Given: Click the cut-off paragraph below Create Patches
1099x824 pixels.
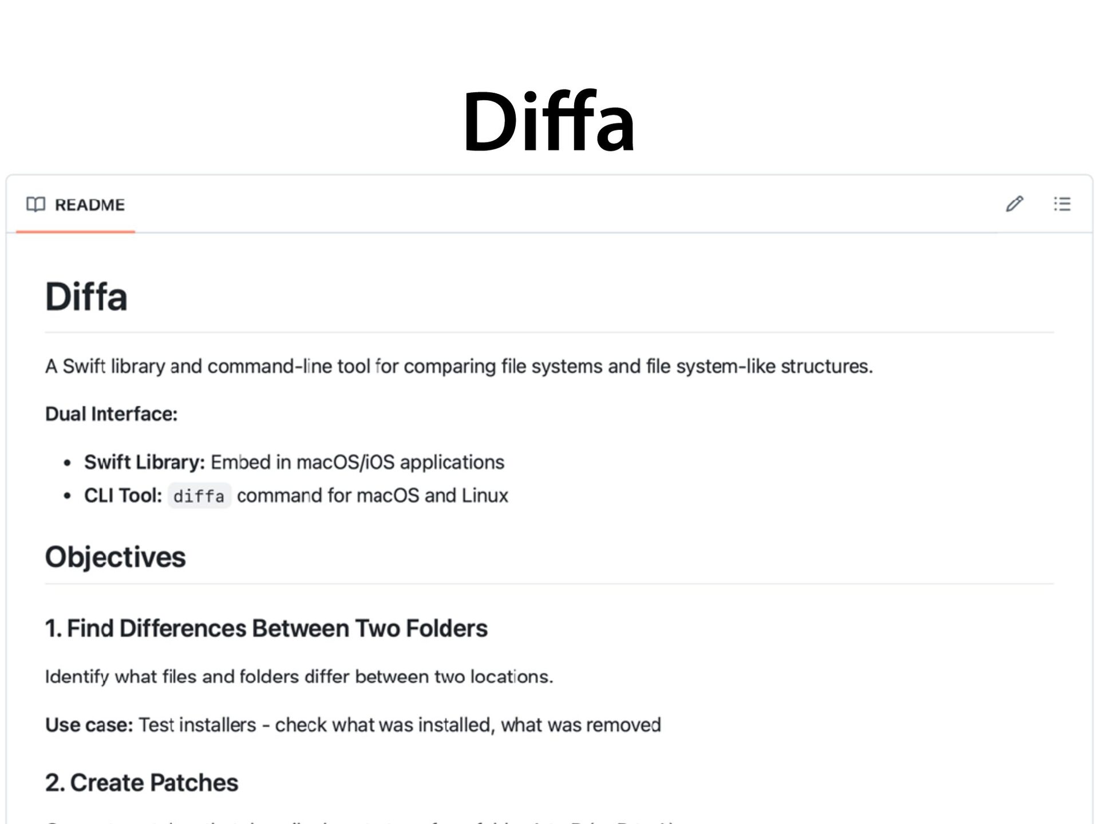Looking at the screenshot, I should coord(361,821).
